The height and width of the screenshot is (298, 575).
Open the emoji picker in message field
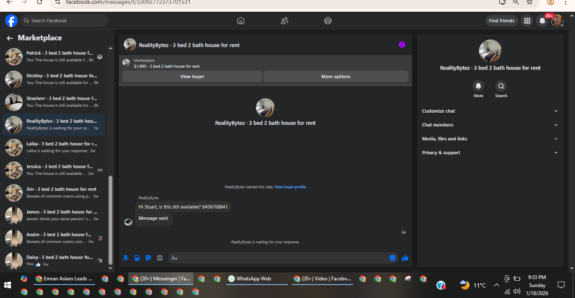[393, 258]
